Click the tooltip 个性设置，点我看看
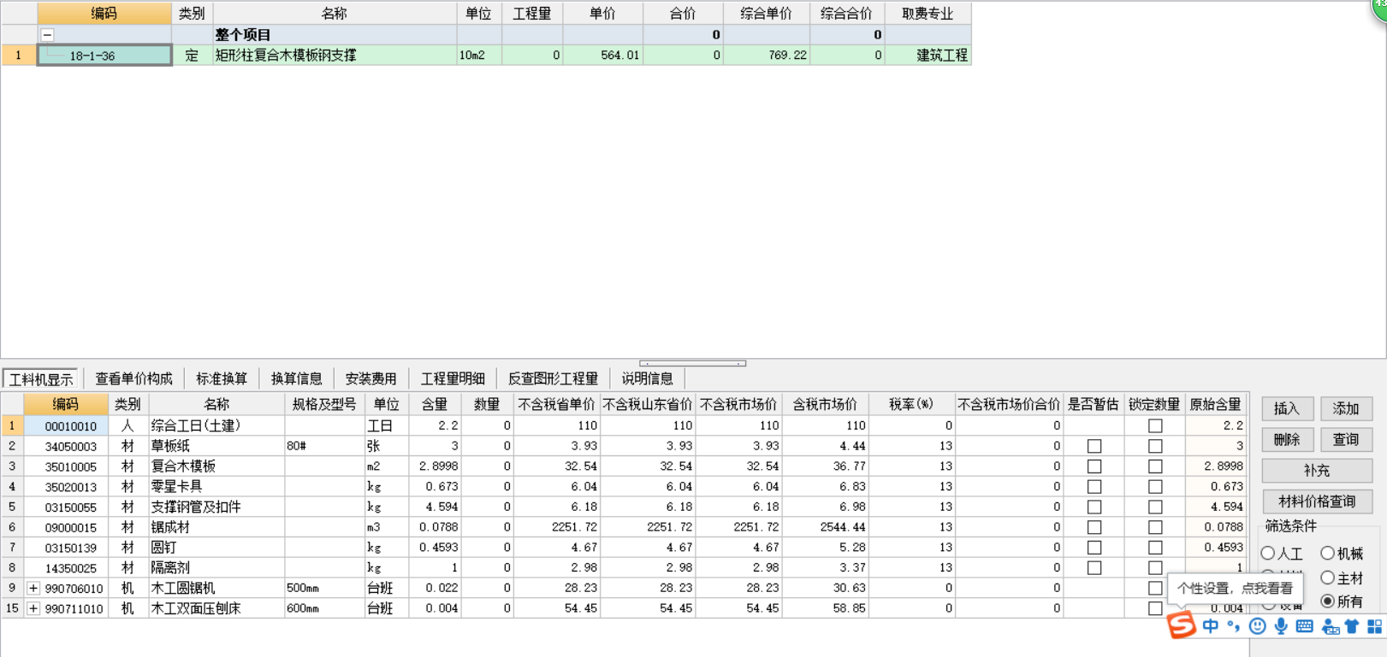Screen dimensions: 1387x657 click(1235, 589)
